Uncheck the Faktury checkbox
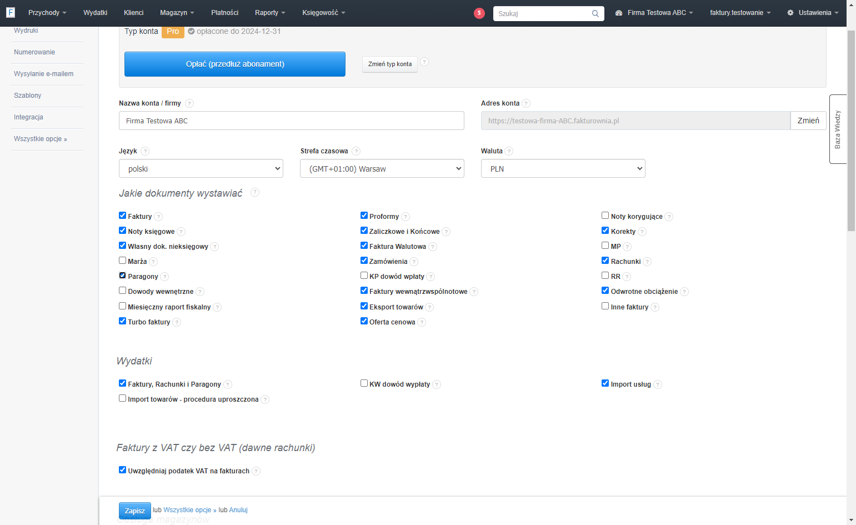This screenshot has width=856, height=525. click(122, 216)
